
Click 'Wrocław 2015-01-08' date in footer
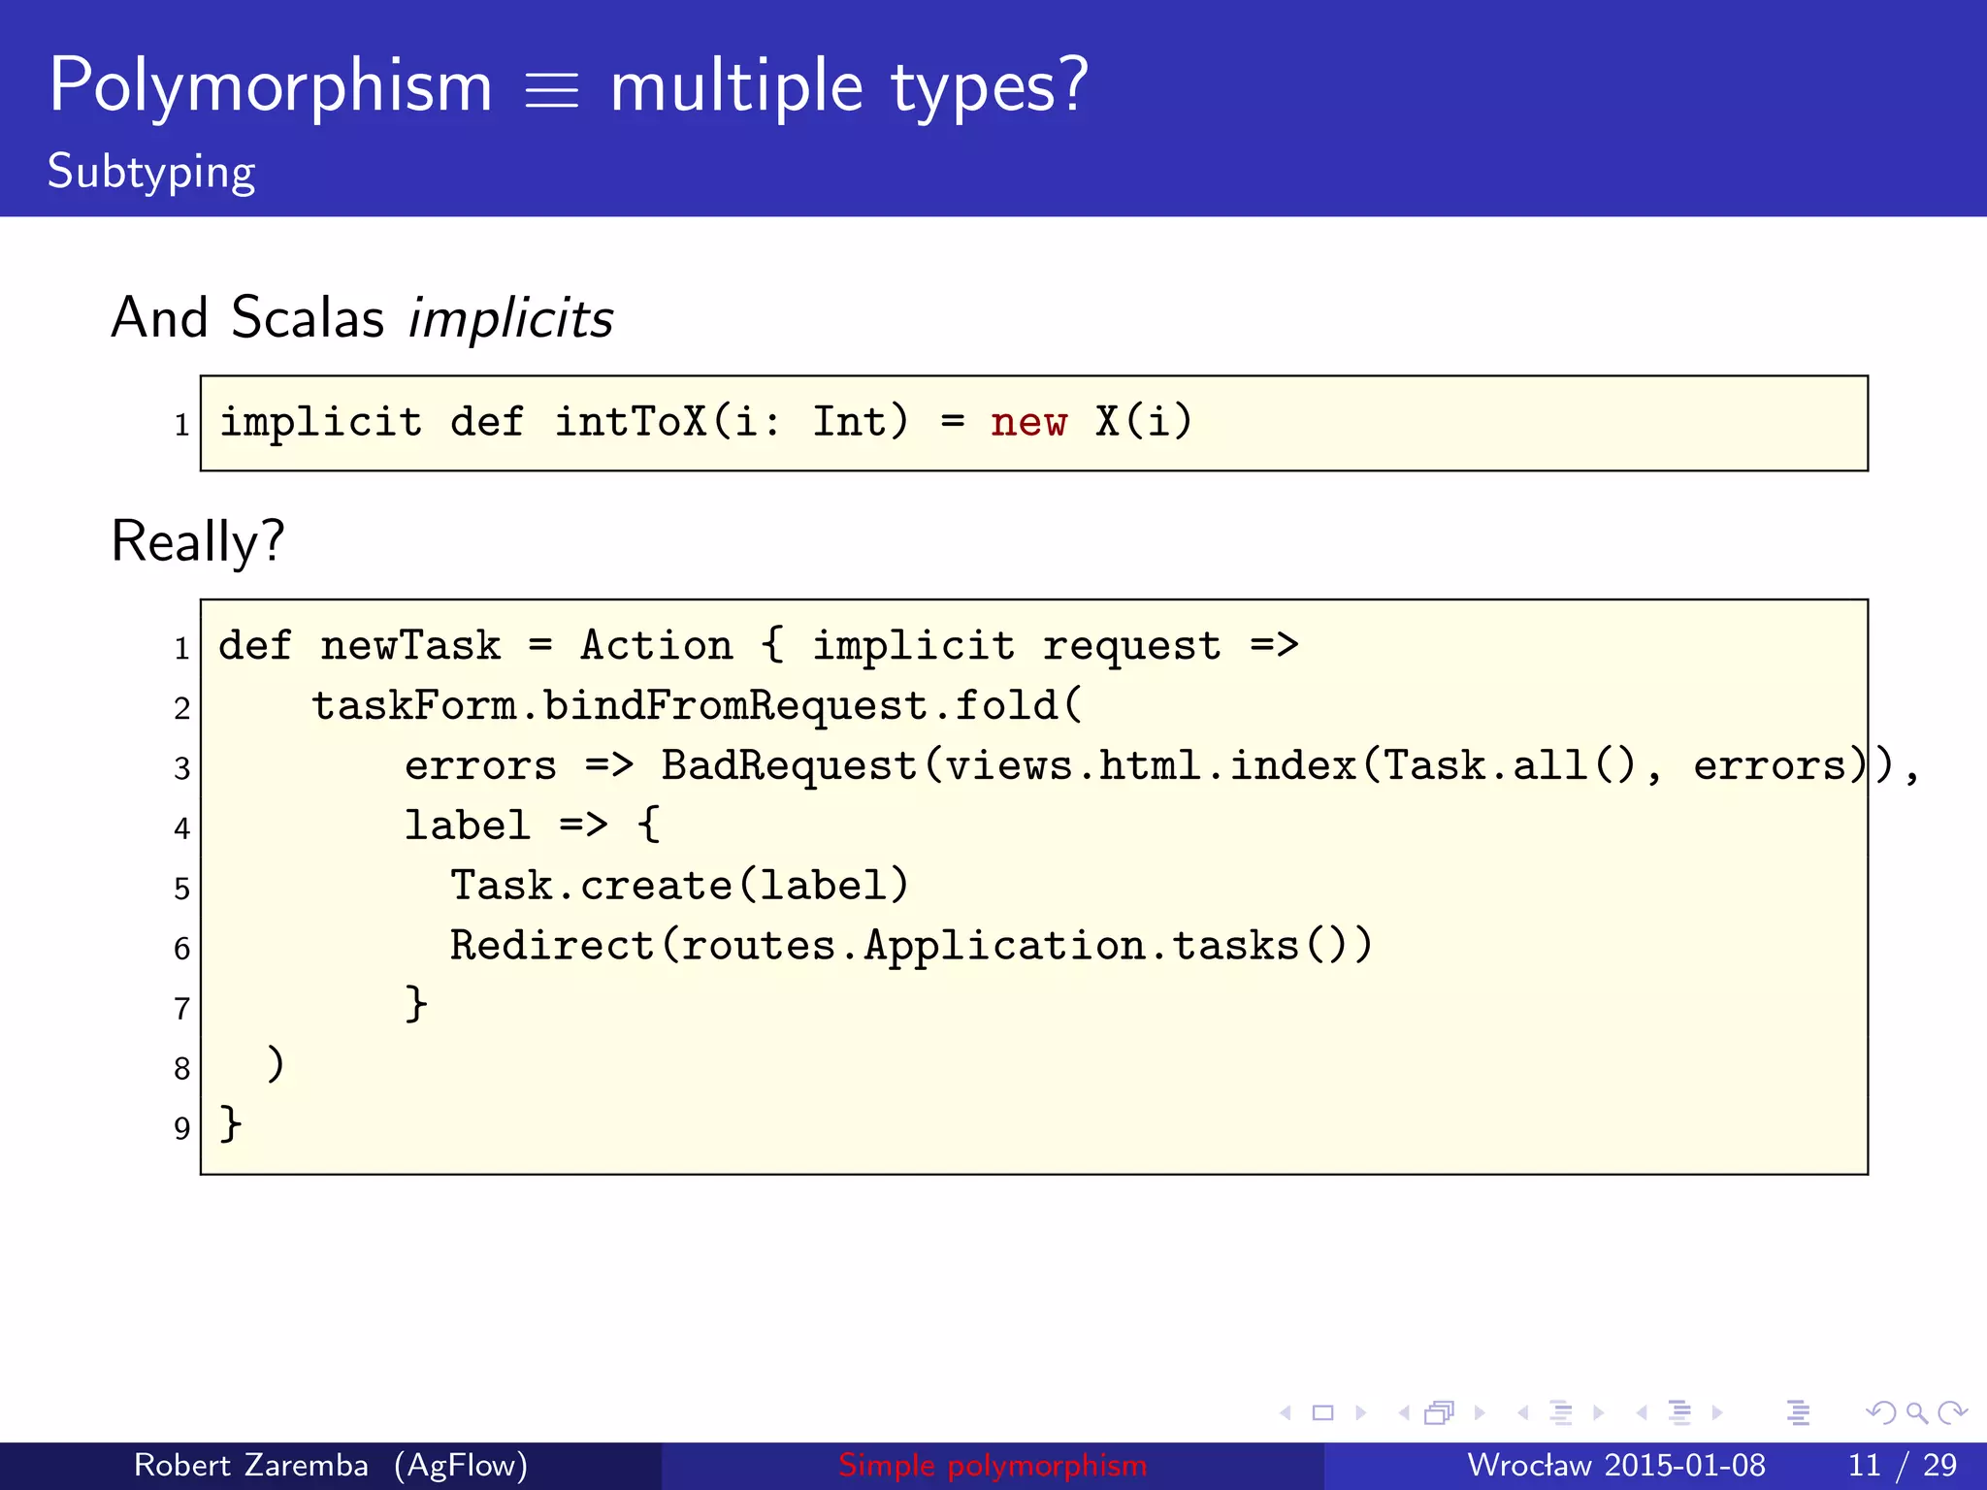1616,1465
